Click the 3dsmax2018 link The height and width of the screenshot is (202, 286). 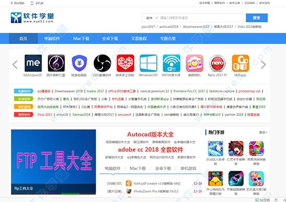click(x=81, y=115)
